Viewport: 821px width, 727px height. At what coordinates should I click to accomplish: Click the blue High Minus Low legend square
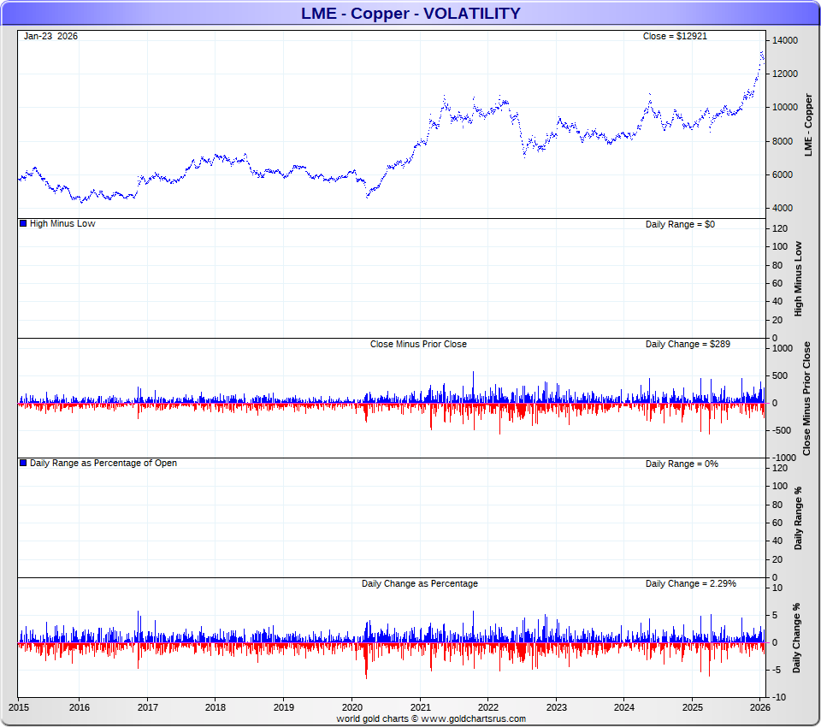click(x=23, y=223)
